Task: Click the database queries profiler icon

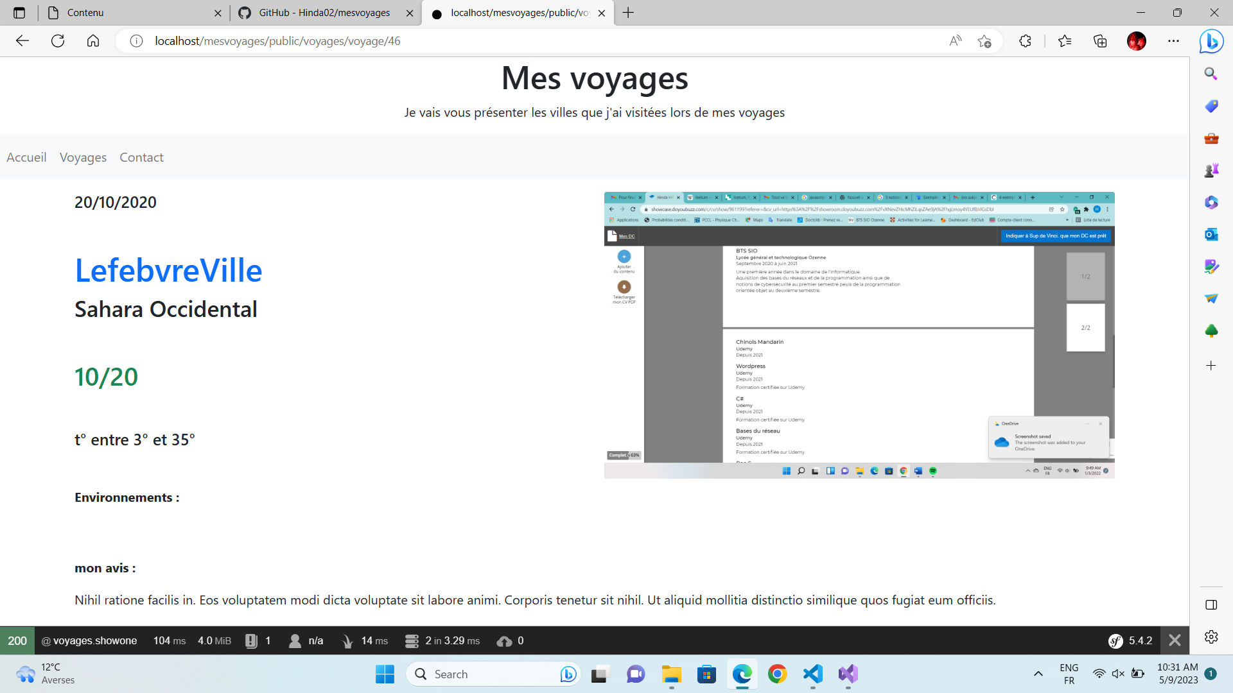Action: (412, 640)
